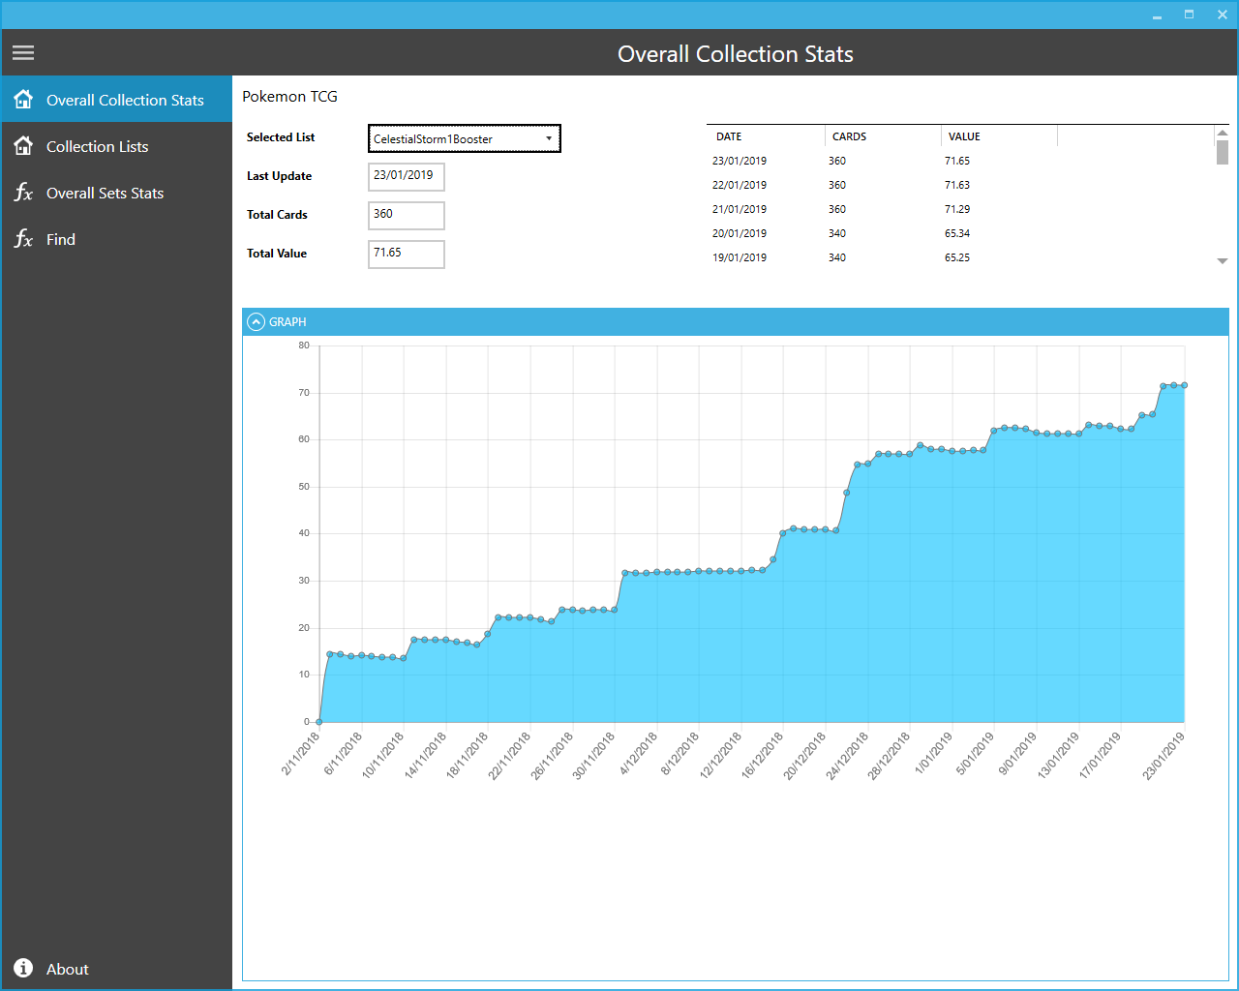Sort table by CARDS column header
Viewport: 1239px width, 991px height.
coord(883,136)
